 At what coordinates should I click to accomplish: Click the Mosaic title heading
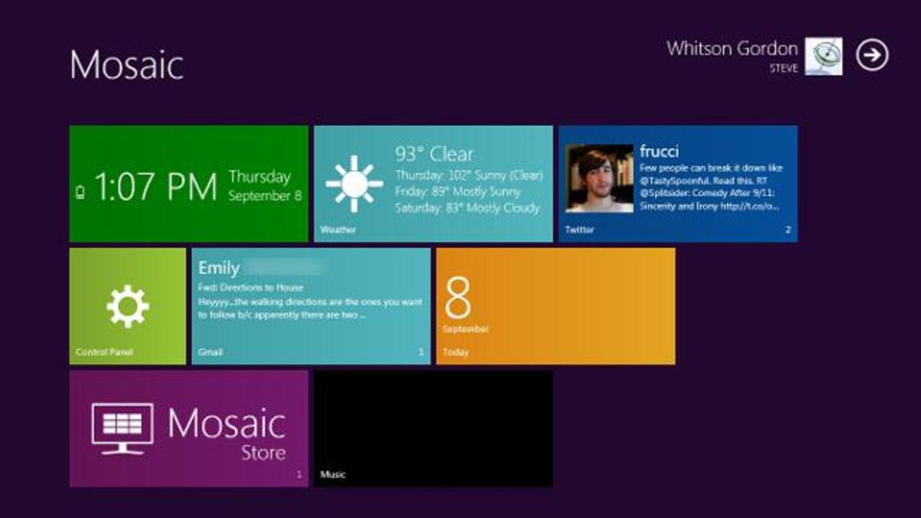click(x=127, y=64)
